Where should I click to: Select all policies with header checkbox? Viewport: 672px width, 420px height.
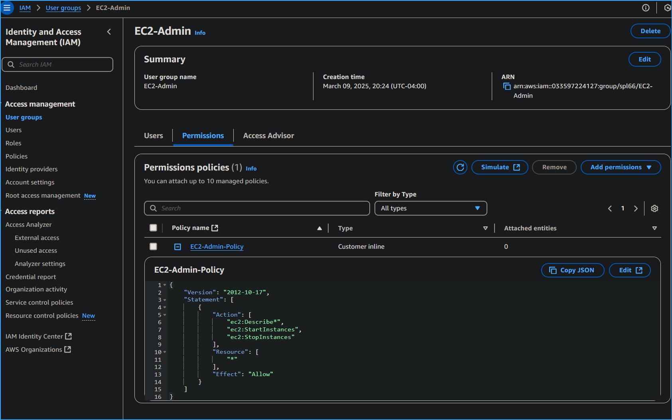[153, 228]
